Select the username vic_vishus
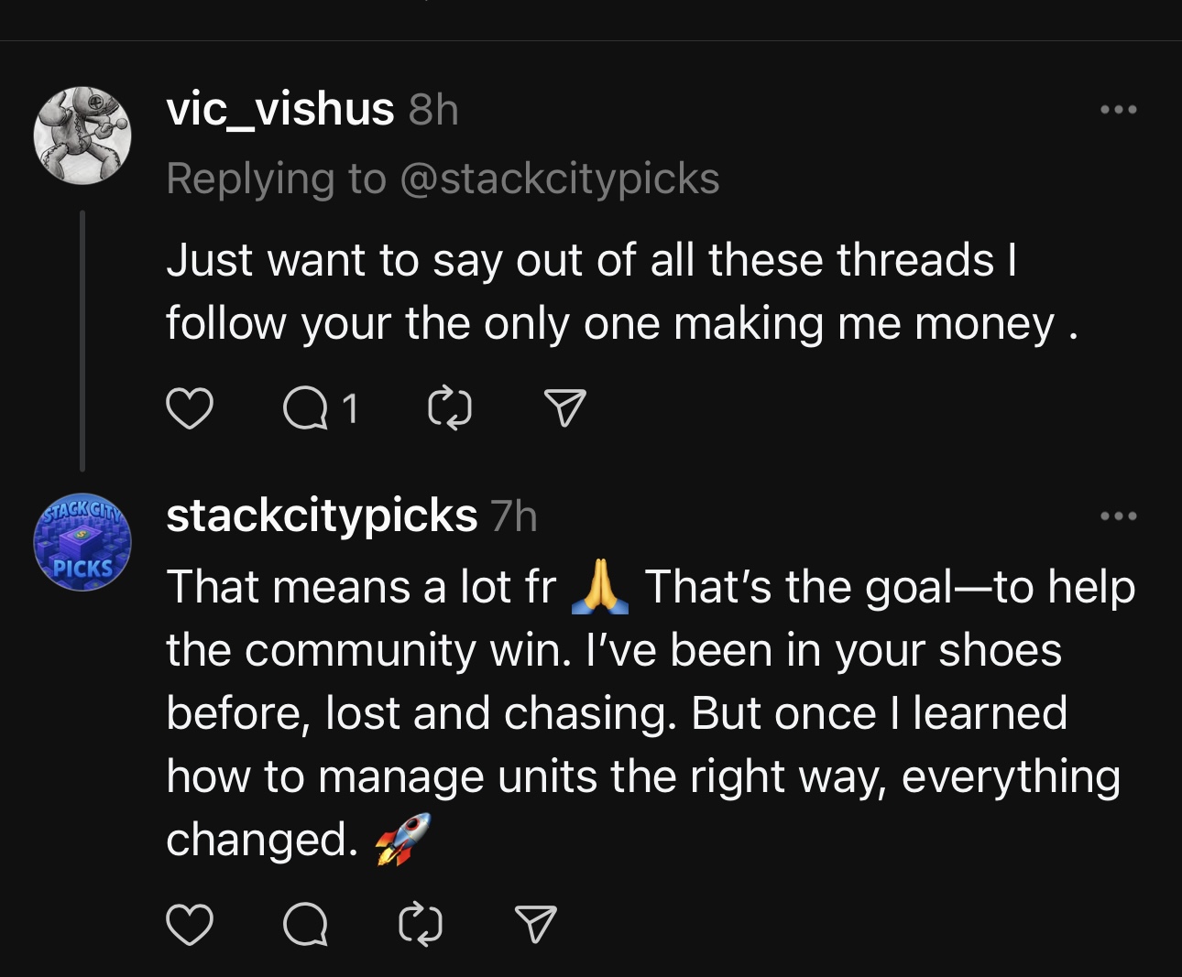Image resolution: width=1182 pixels, height=977 pixels. point(279,108)
